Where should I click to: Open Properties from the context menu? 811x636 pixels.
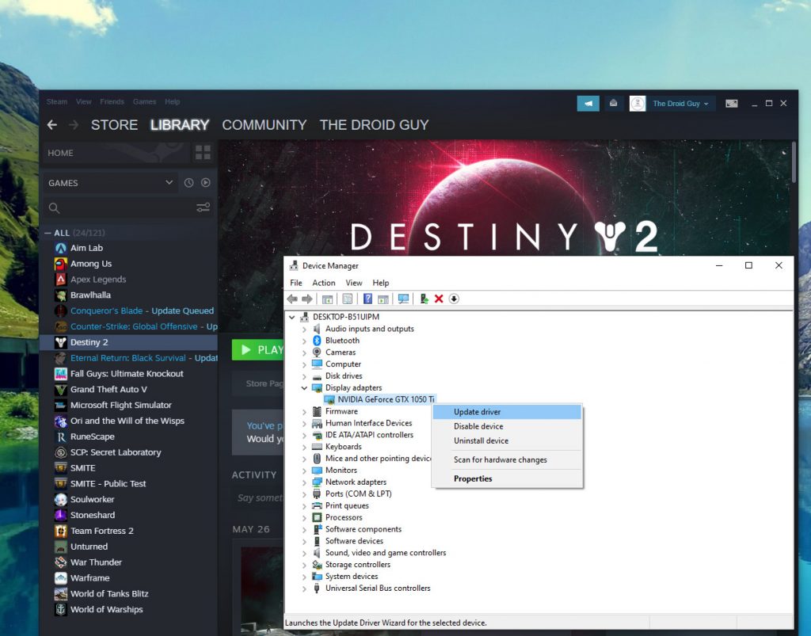pos(508,479)
